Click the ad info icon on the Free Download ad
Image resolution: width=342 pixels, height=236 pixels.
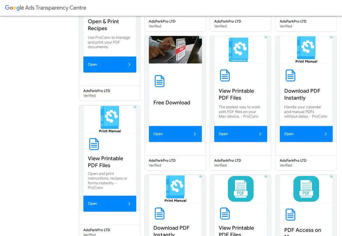200,37
